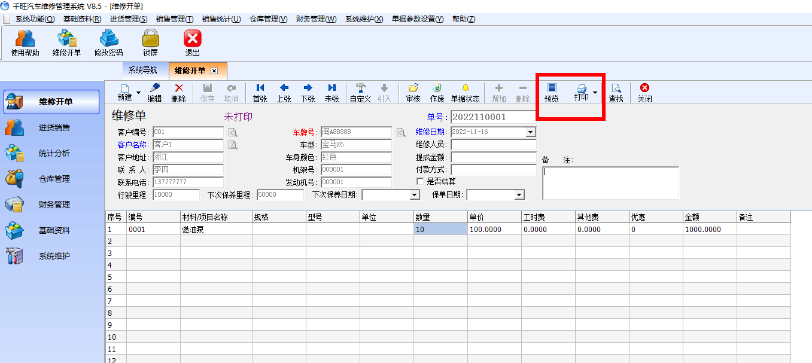Open the 销售管理(T) menu
Screen dimensions: 812x363
click(x=175, y=19)
